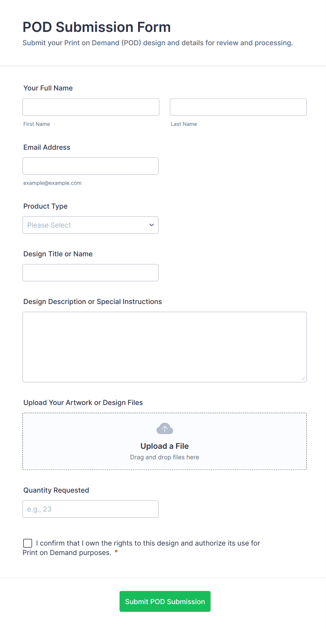
Task: Click the "Your Full Name" label
Action: (x=48, y=88)
